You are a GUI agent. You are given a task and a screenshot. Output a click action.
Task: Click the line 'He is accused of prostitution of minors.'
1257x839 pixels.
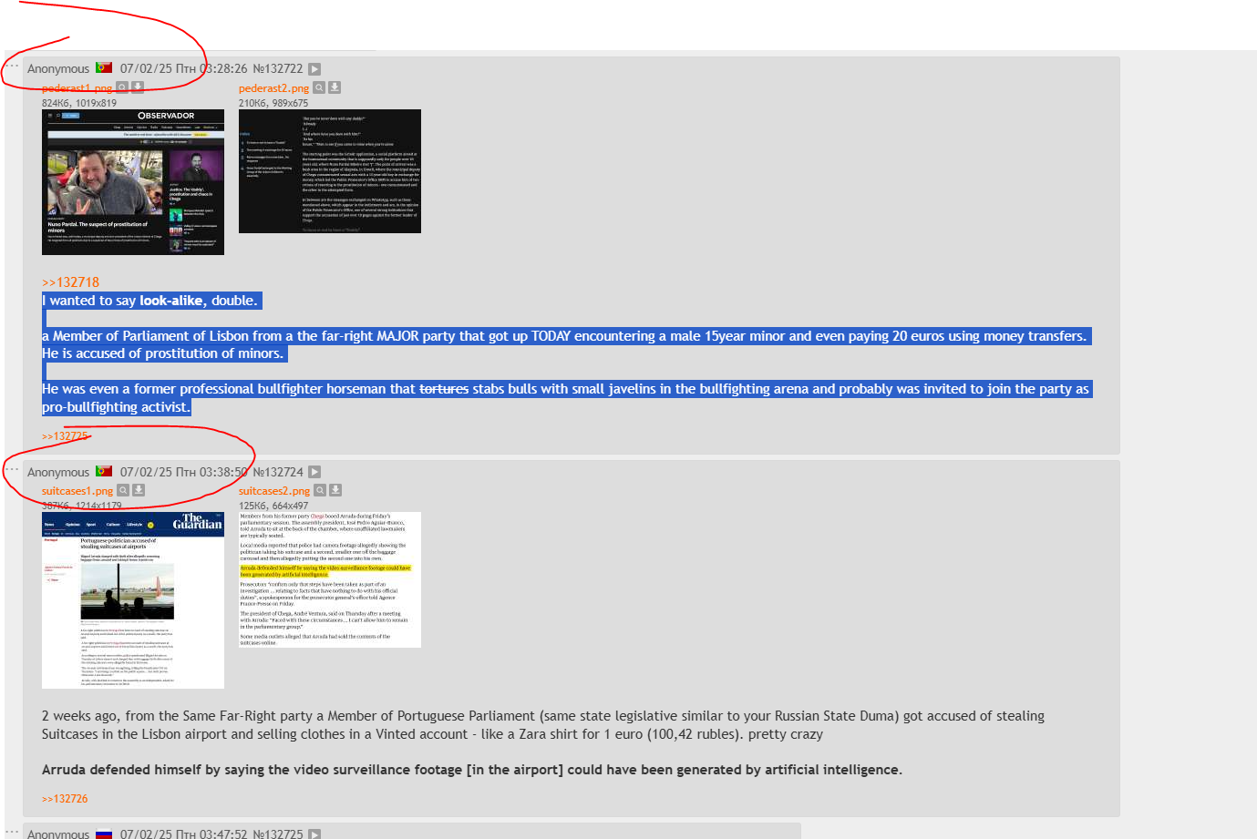(x=162, y=353)
